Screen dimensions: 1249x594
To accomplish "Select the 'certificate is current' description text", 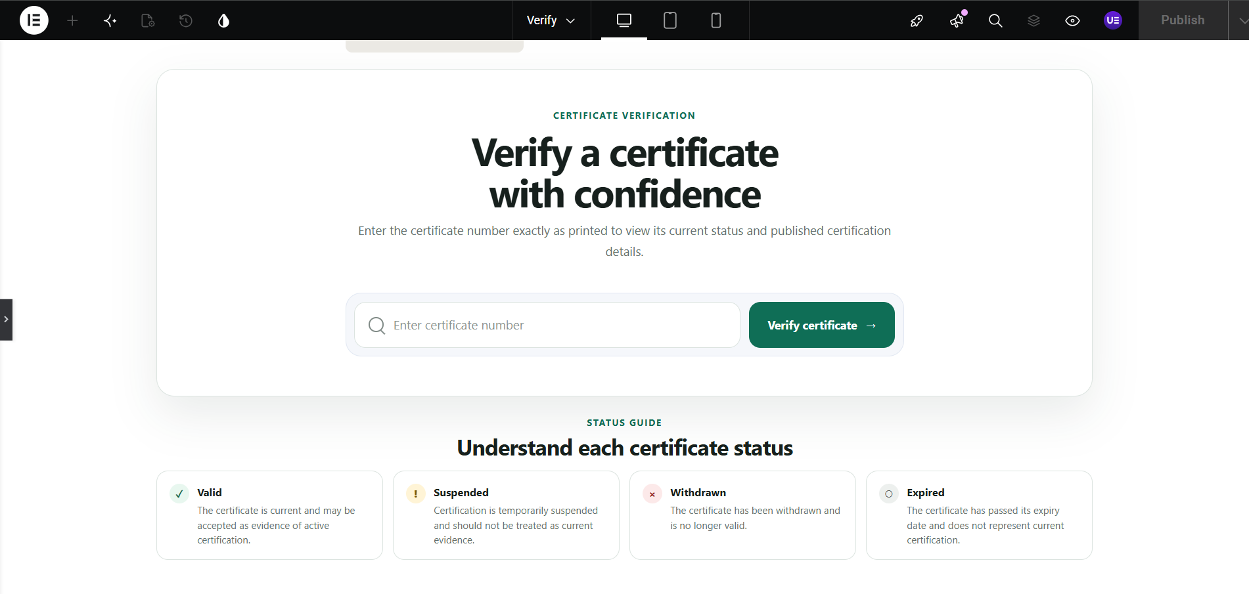I will [276, 525].
